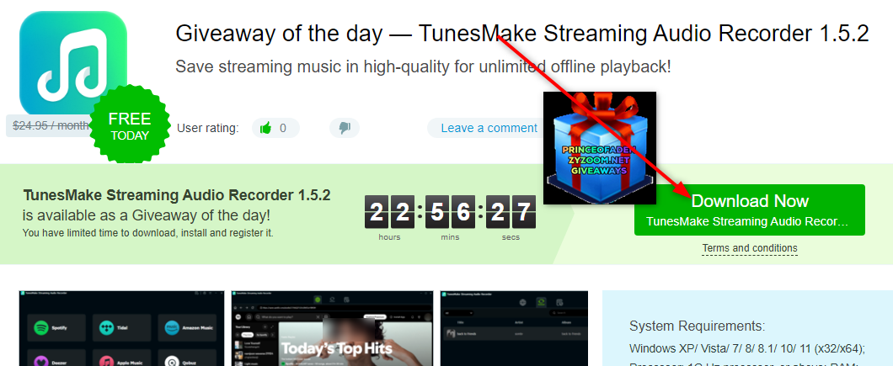The image size is (893, 366).
Task: Click the crossed-out $24.95 / month price
Action: coord(51,126)
